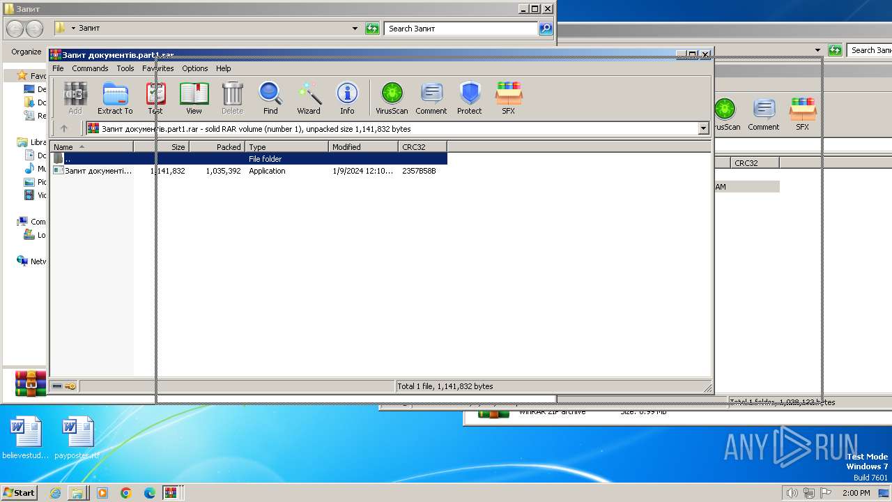Viewport: 892px width, 502px height.
Task: Click Explorer search magnifier button
Action: click(x=546, y=29)
